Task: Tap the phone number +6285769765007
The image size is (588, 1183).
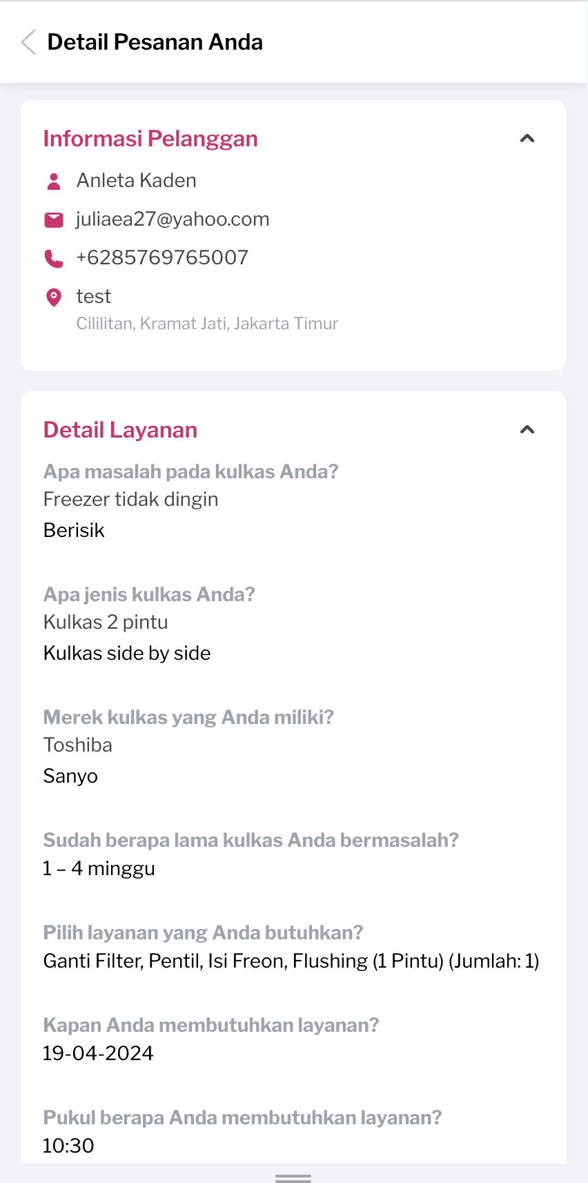Action: (x=162, y=258)
